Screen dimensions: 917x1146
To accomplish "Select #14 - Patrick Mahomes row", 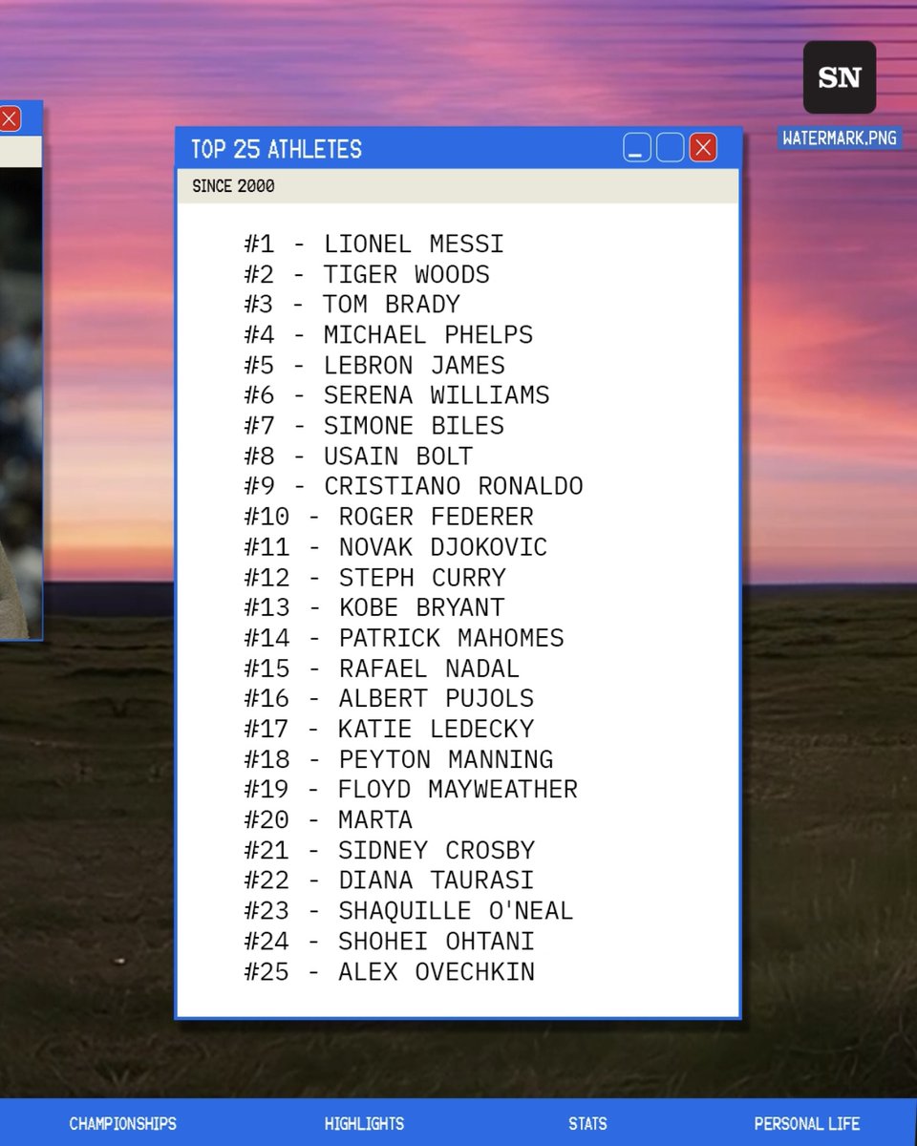I will tap(404, 638).
